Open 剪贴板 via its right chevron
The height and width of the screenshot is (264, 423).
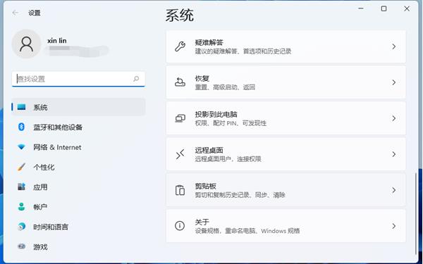[x=394, y=190]
